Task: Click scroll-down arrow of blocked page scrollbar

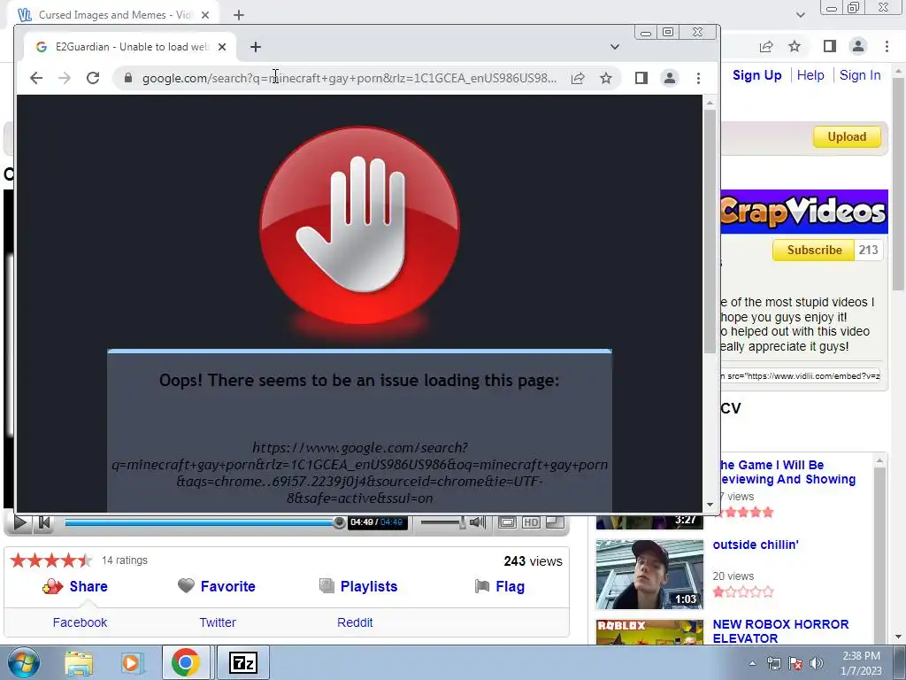Action: pos(710,505)
